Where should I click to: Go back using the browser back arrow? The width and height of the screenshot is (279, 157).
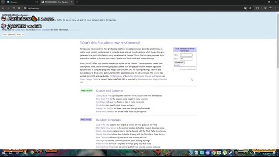coord(3,8)
